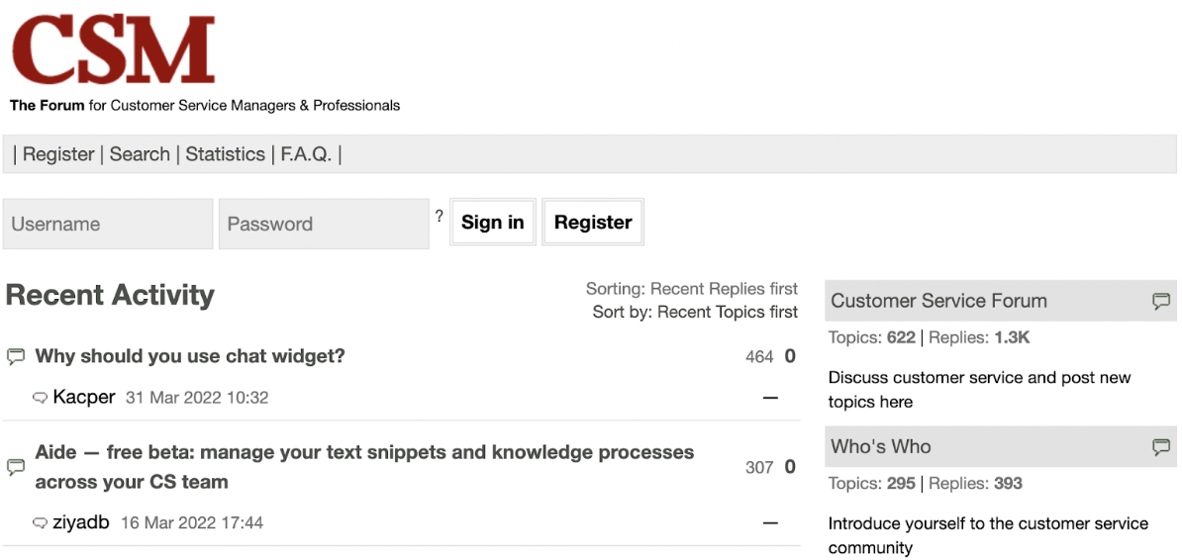Go to Statistics in the navigation bar

coord(226,154)
